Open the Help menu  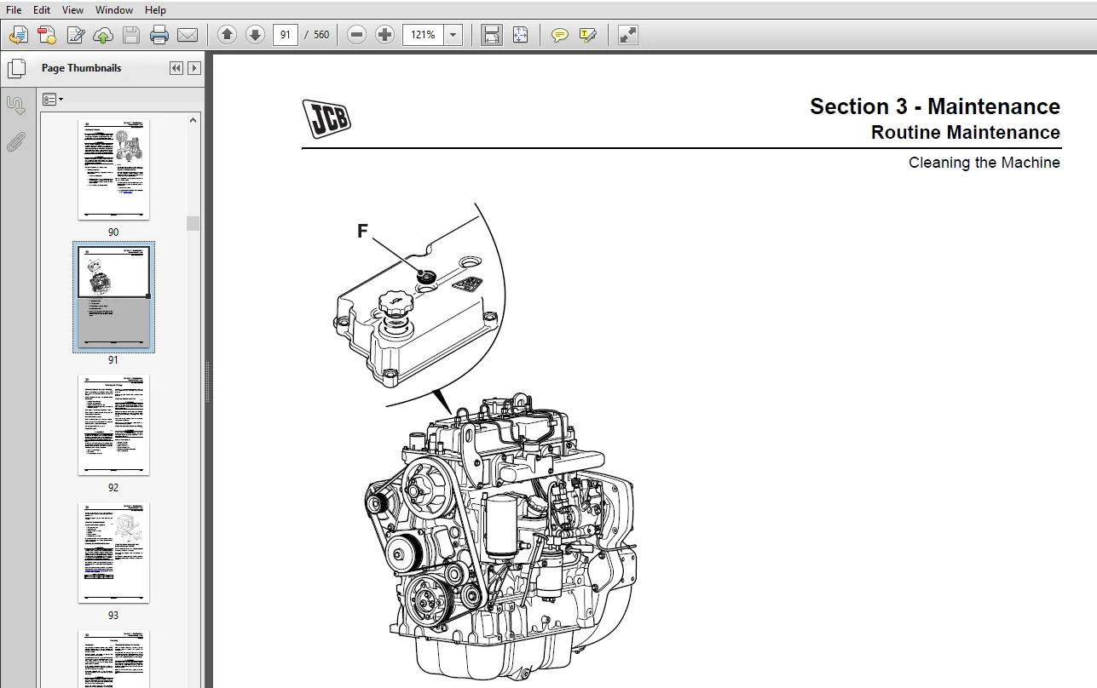point(156,10)
